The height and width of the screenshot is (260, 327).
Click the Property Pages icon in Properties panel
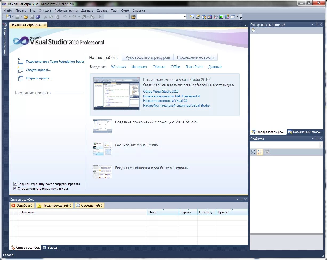pos(267,152)
